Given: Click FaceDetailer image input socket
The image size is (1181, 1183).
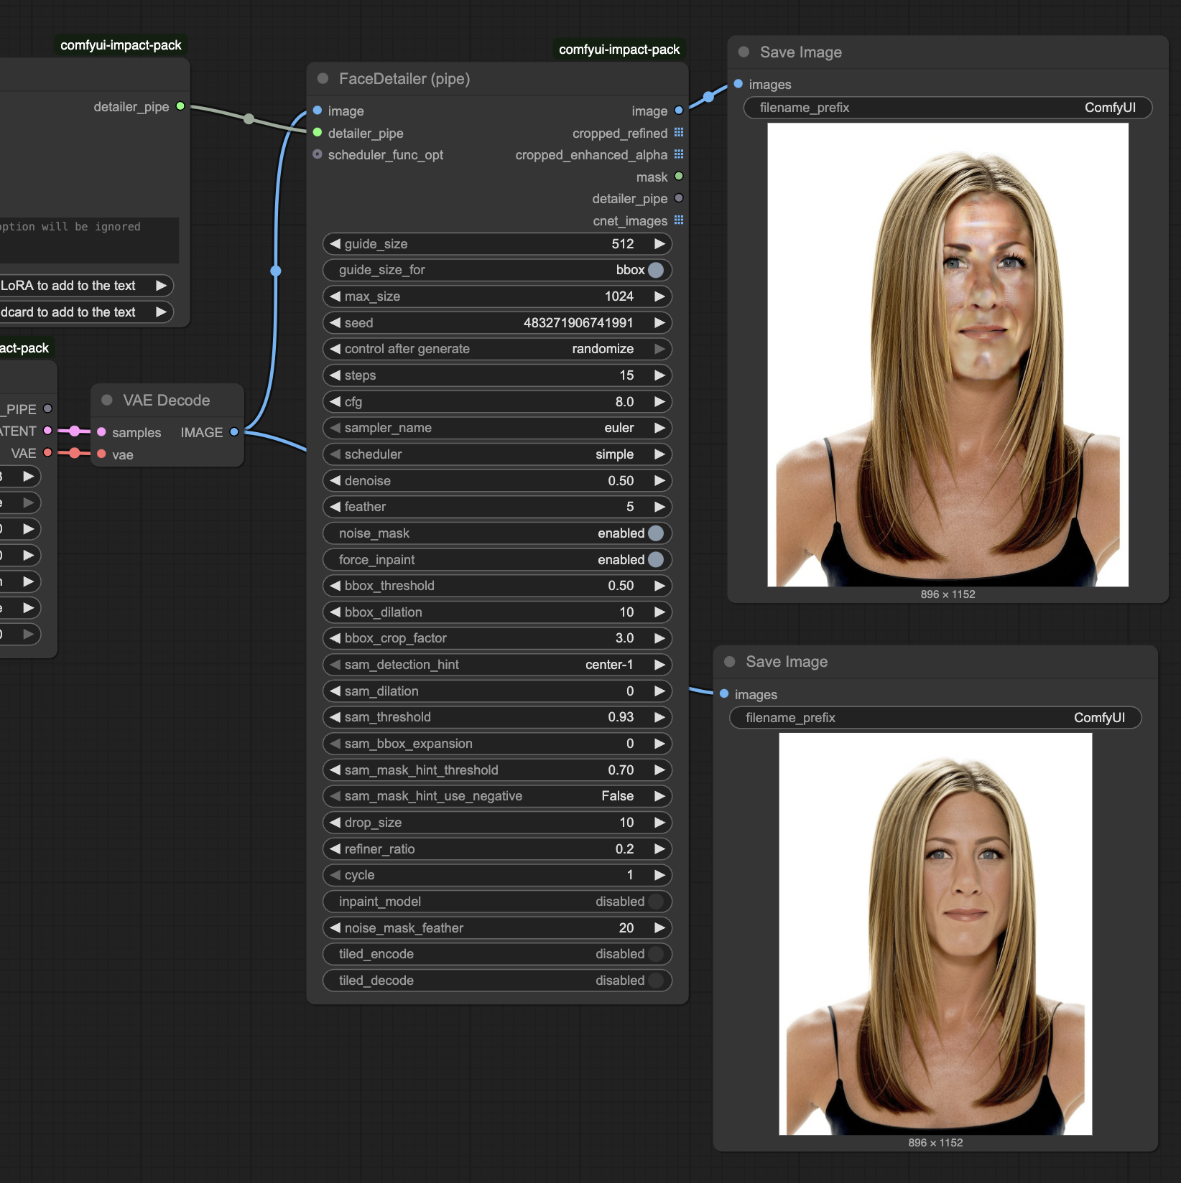Looking at the screenshot, I should pyautogui.click(x=318, y=111).
